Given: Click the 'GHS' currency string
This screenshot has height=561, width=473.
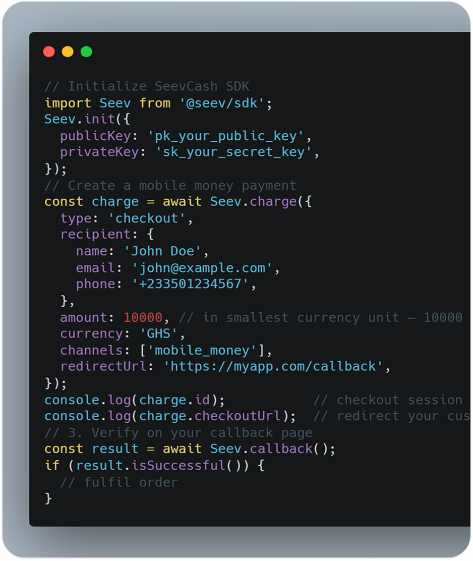Looking at the screenshot, I should click(x=159, y=334).
